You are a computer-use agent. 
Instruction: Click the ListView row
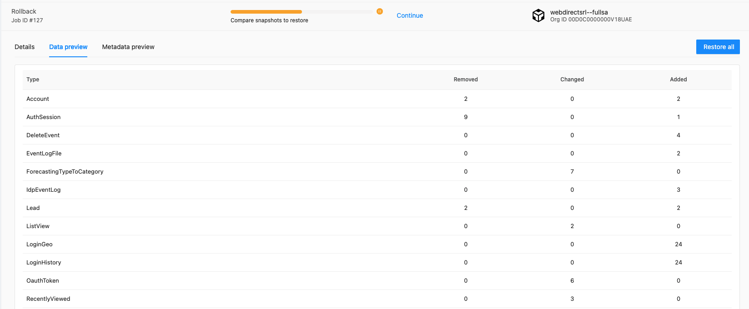coord(38,226)
